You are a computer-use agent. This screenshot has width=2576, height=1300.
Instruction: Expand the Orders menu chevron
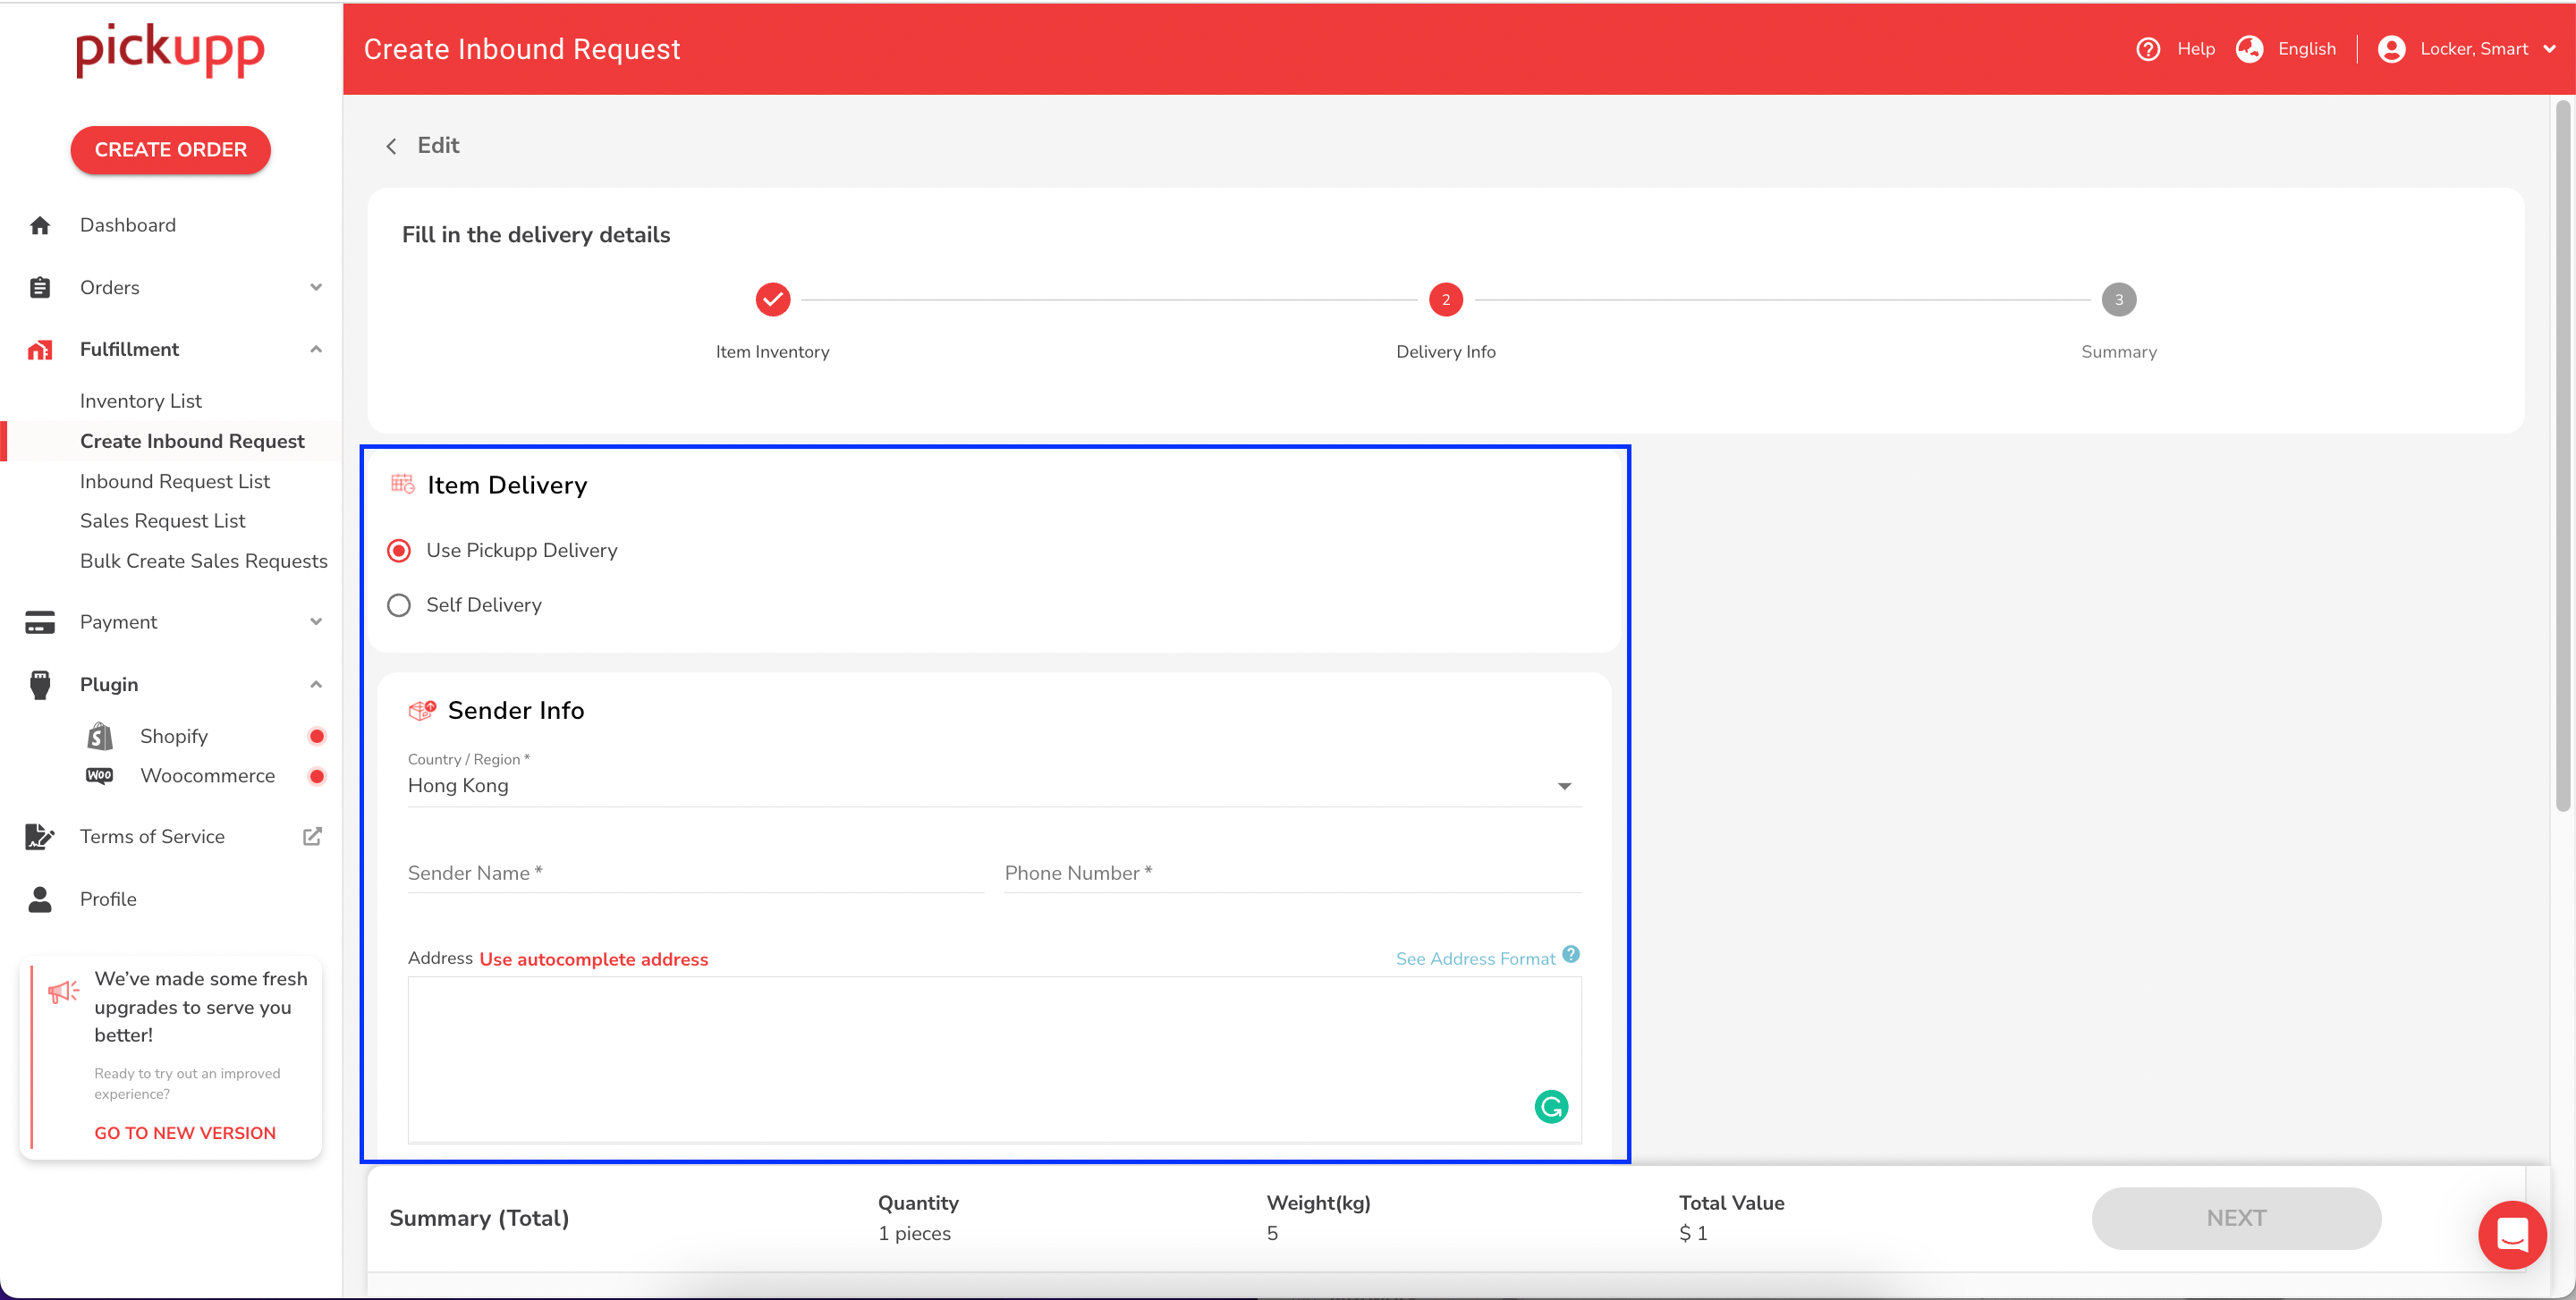[x=316, y=288]
